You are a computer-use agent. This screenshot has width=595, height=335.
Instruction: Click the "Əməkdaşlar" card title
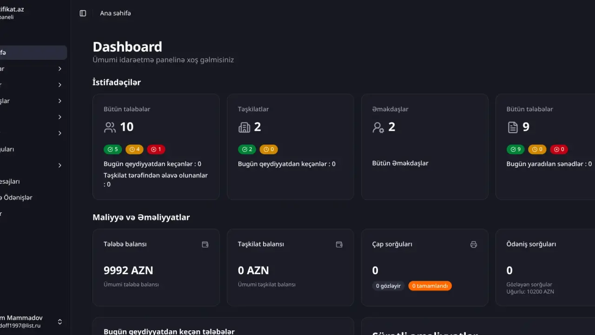point(390,110)
